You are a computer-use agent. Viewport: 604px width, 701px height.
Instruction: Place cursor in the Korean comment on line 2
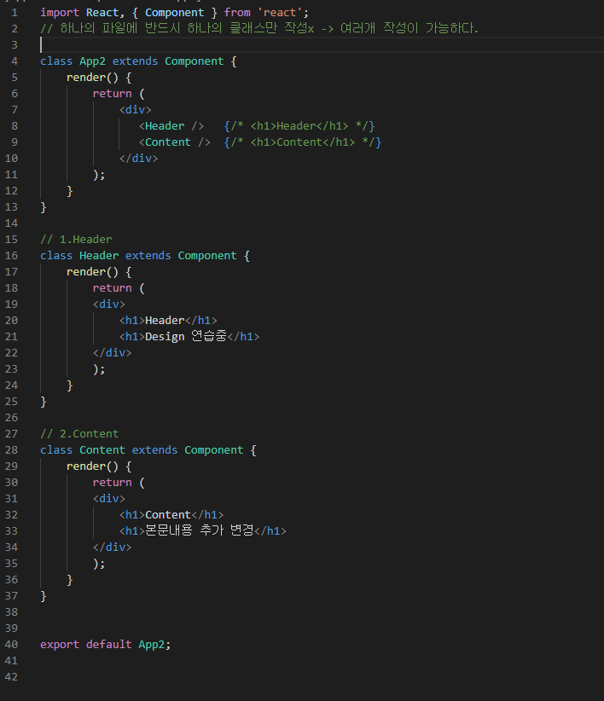259,29
